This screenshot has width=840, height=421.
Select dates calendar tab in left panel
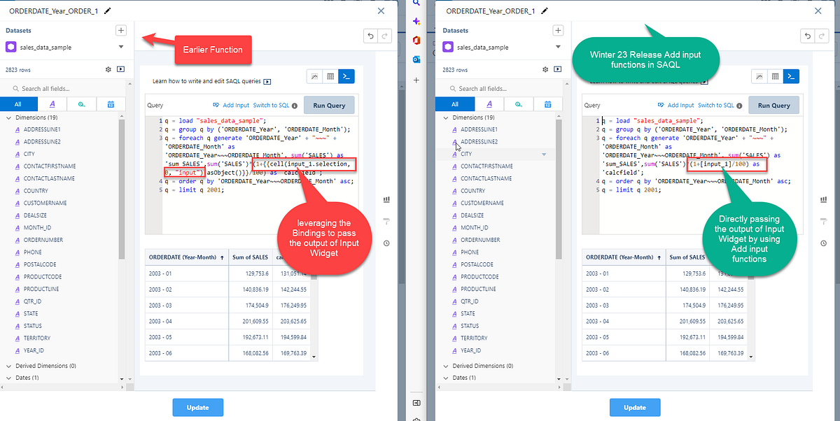point(111,104)
